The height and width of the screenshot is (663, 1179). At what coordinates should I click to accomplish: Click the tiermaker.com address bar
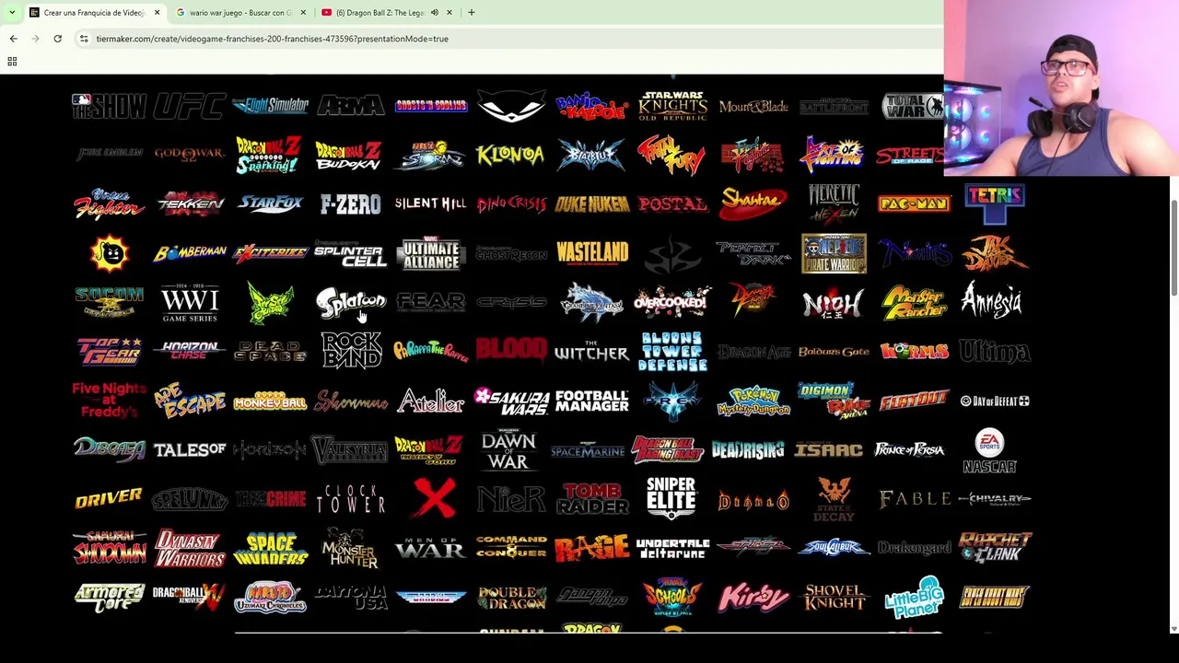coord(507,39)
